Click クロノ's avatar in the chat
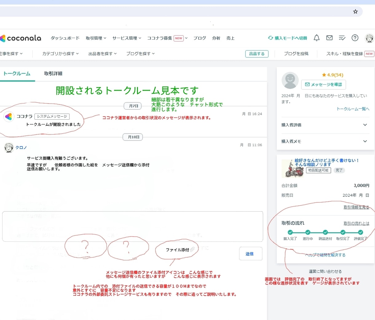Screen dimensions: 375x320 [9, 148]
